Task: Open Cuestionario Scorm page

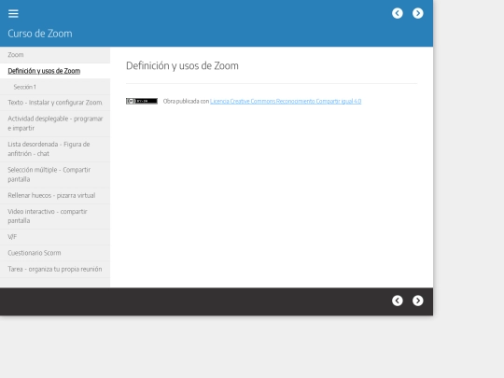Action: [55, 253]
